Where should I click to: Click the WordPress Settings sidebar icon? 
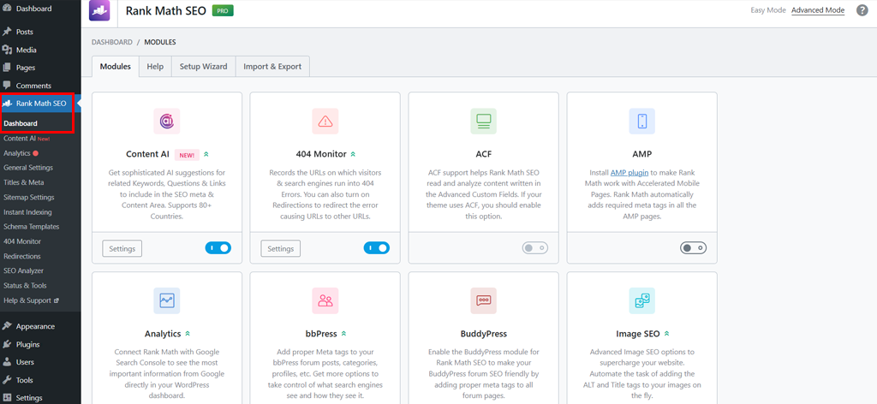tap(7, 398)
